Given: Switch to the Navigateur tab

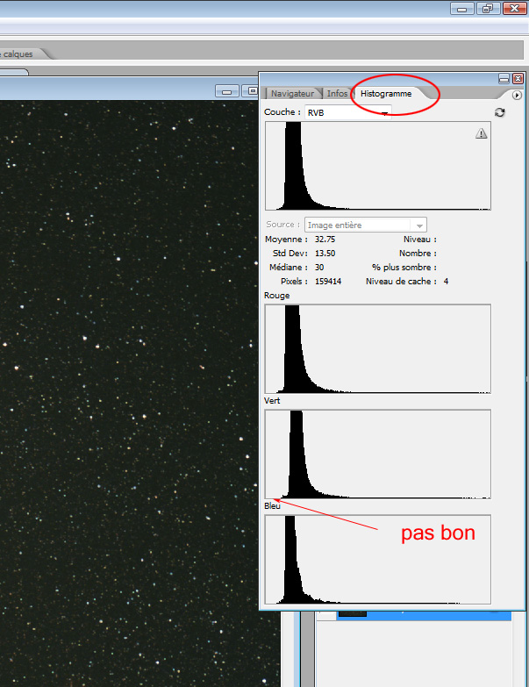Looking at the screenshot, I should (292, 93).
